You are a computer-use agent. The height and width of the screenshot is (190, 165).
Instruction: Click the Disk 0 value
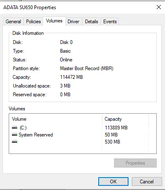point(66,42)
